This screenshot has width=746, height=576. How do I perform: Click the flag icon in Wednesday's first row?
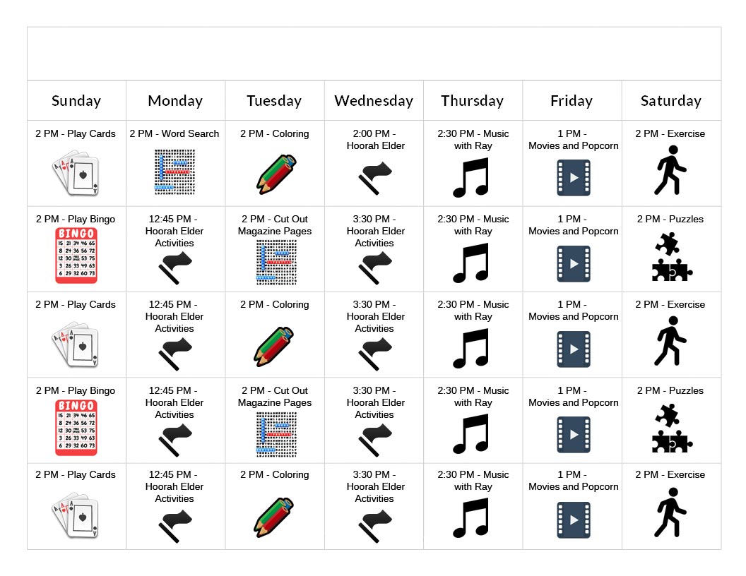[374, 178]
